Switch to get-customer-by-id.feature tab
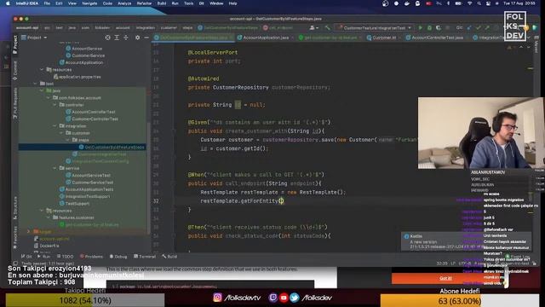This screenshot has height=307, width=545. [x=330, y=38]
